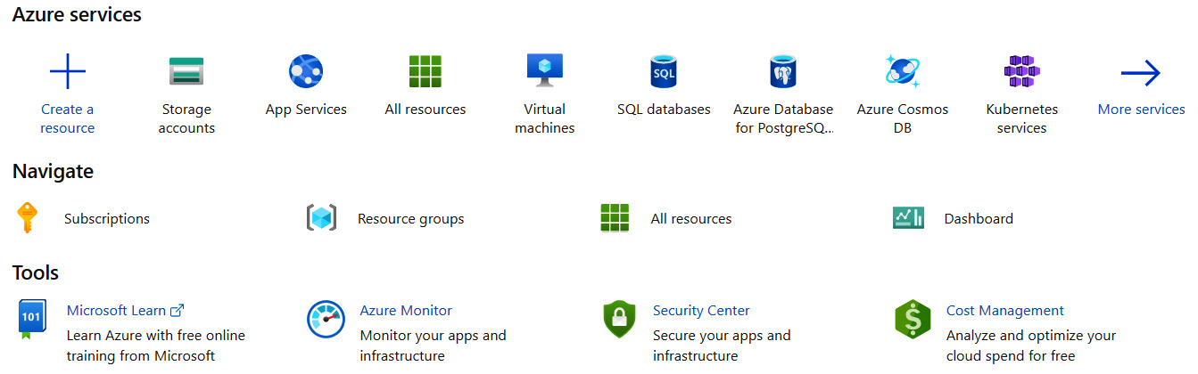Click the App Services label
This screenshot has height=374, width=1198.
coord(306,110)
